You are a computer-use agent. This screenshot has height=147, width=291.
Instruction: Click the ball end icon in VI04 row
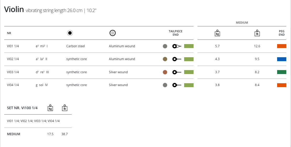point(177,85)
